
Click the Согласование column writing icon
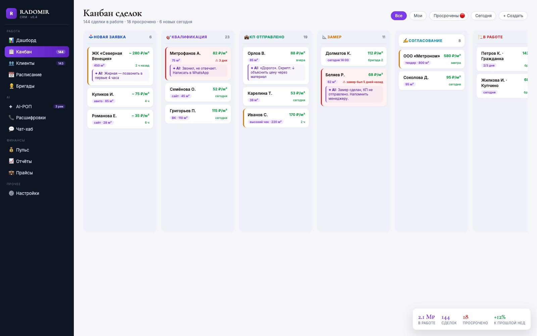point(405,41)
